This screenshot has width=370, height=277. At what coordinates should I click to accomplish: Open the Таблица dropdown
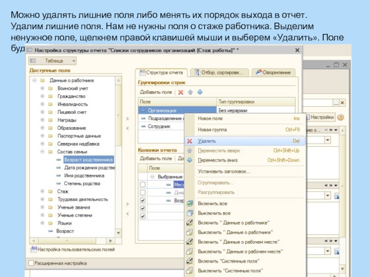coord(53,60)
